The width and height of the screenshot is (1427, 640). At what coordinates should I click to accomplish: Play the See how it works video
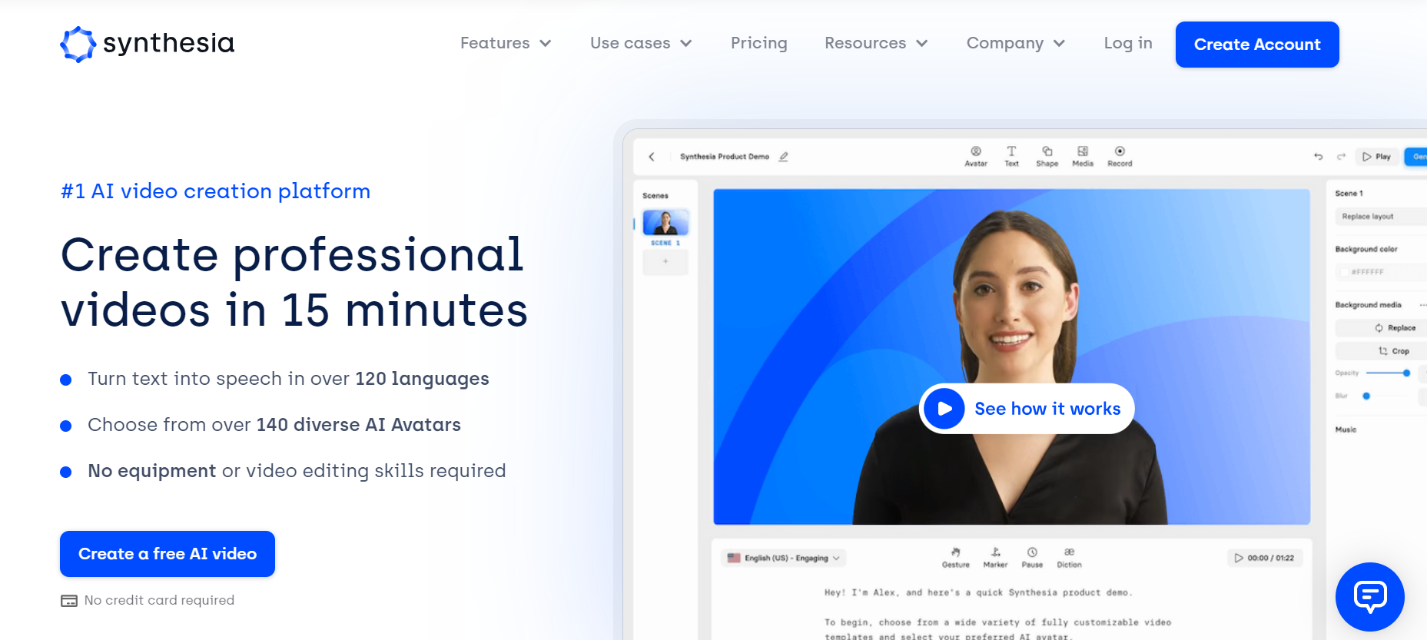(x=1027, y=409)
